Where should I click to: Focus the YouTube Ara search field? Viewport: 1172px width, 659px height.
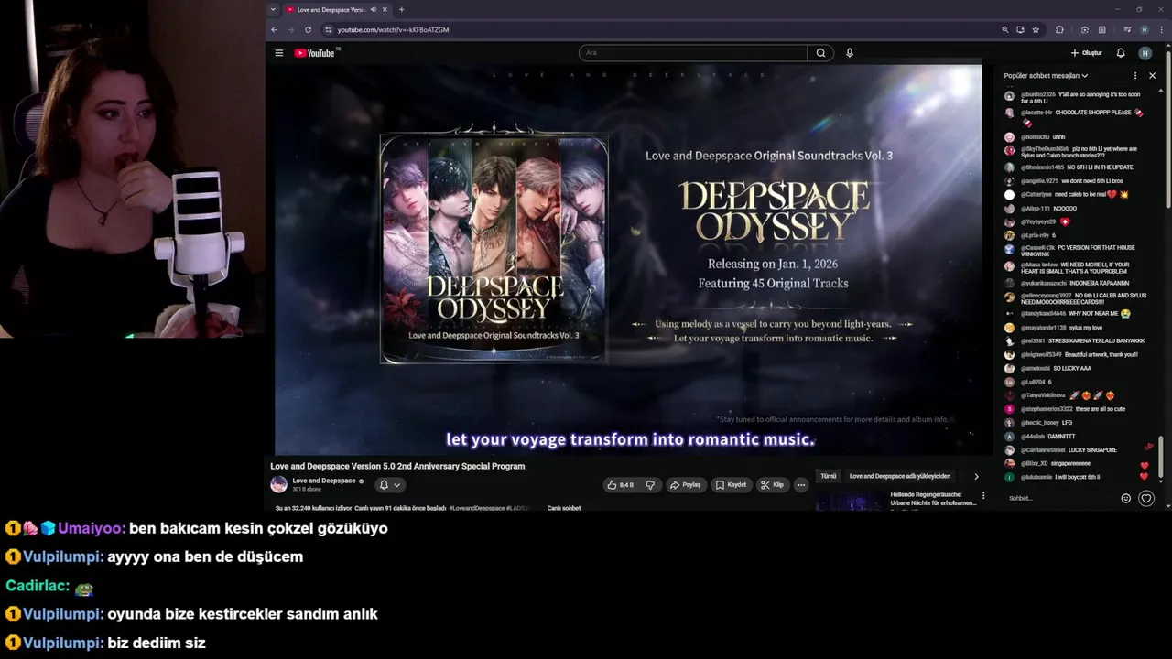693,53
